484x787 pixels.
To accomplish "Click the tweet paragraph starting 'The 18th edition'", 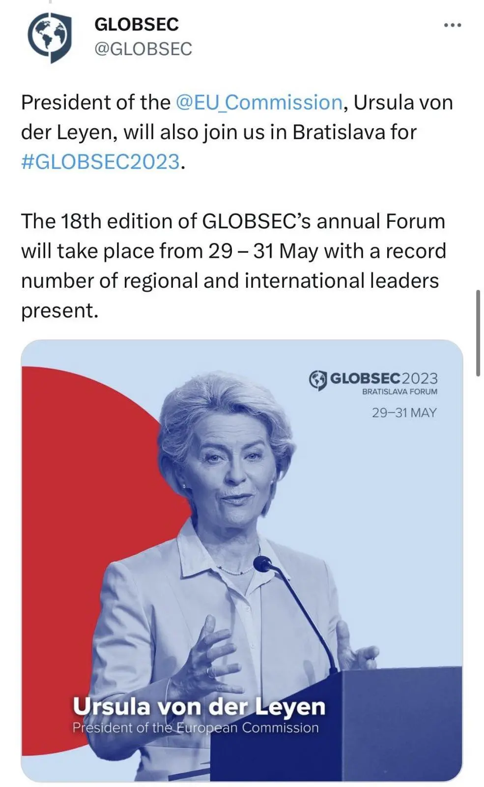I will click(x=233, y=266).
